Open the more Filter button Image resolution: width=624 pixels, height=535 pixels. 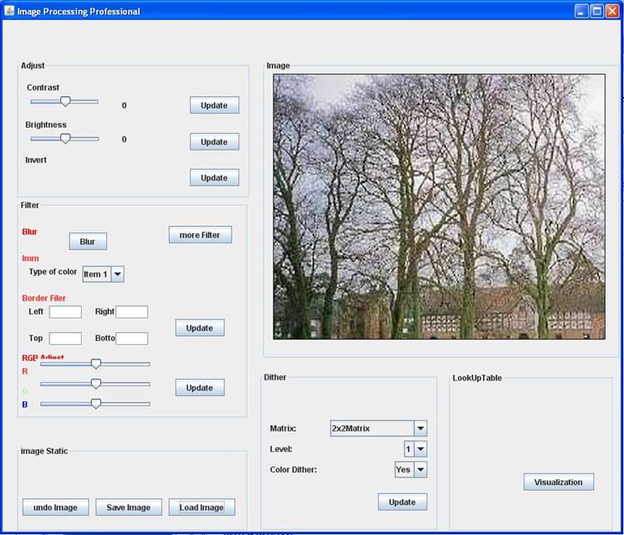point(200,235)
